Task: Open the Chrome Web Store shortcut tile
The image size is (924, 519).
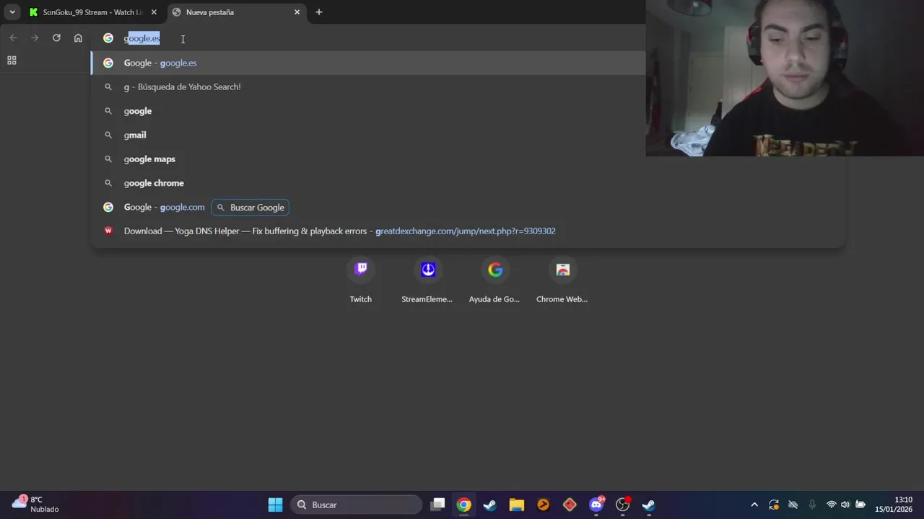Action: (x=562, y=280)
